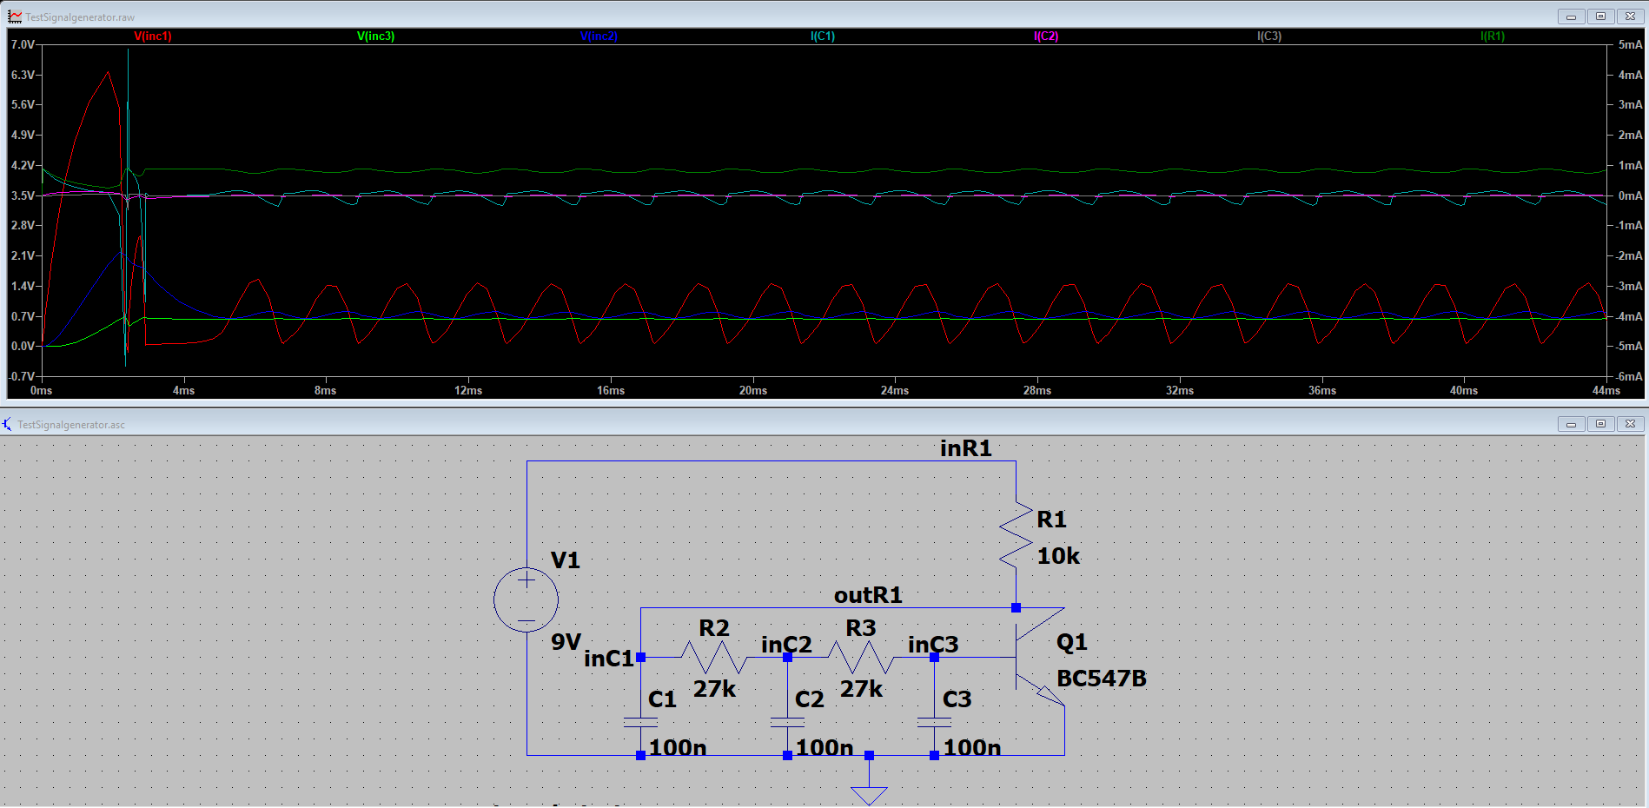
Task: Select the I(R1) trace label
Action: [1493, 36]
